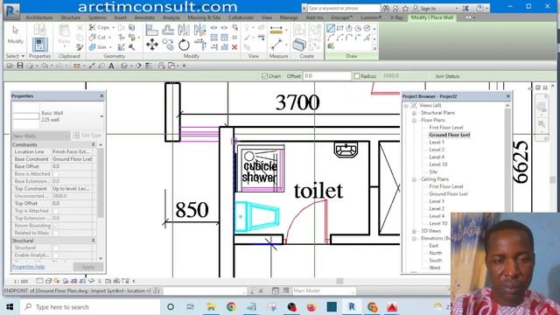The height and width of the screenshot is (315, 560).
Task: Select the First Floor Level floor plan
Action: 445,128
